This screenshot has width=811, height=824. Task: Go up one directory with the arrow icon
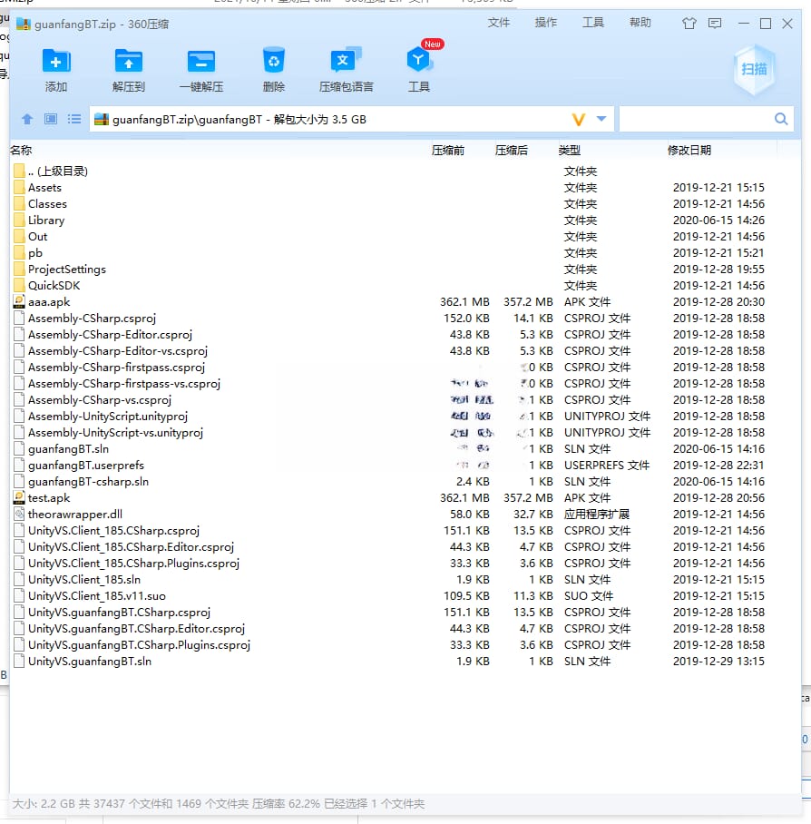27,119
